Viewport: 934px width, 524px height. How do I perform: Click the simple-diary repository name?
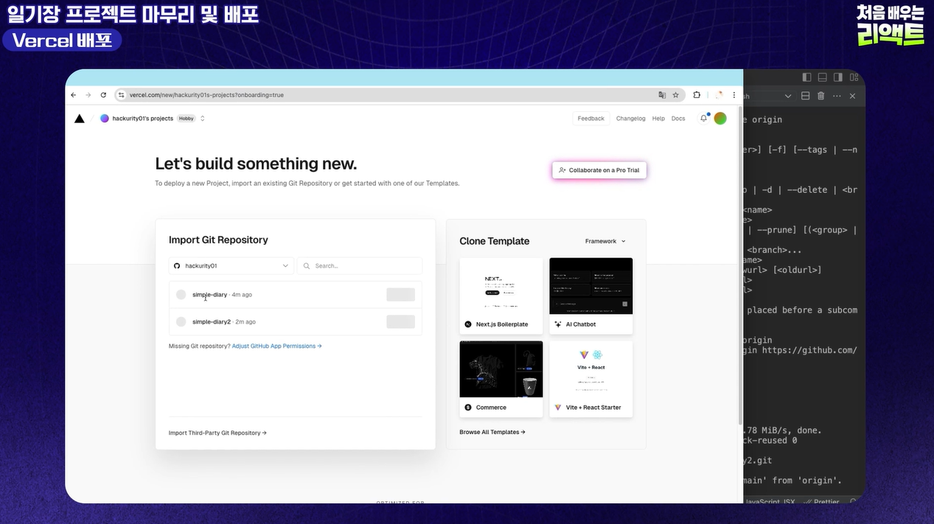tap(209, 295)
